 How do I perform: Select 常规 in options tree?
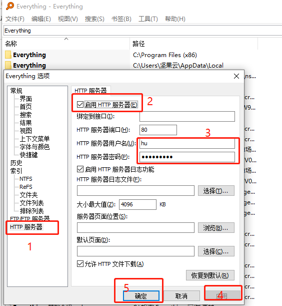pos(16,91)
